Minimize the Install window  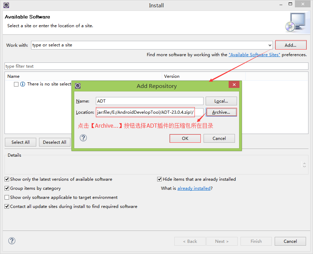(281, 5)
